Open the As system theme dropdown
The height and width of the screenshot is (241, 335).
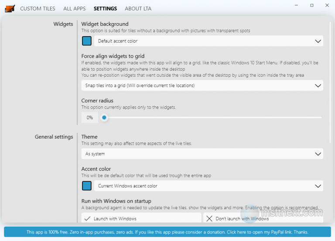coord(202,154)
